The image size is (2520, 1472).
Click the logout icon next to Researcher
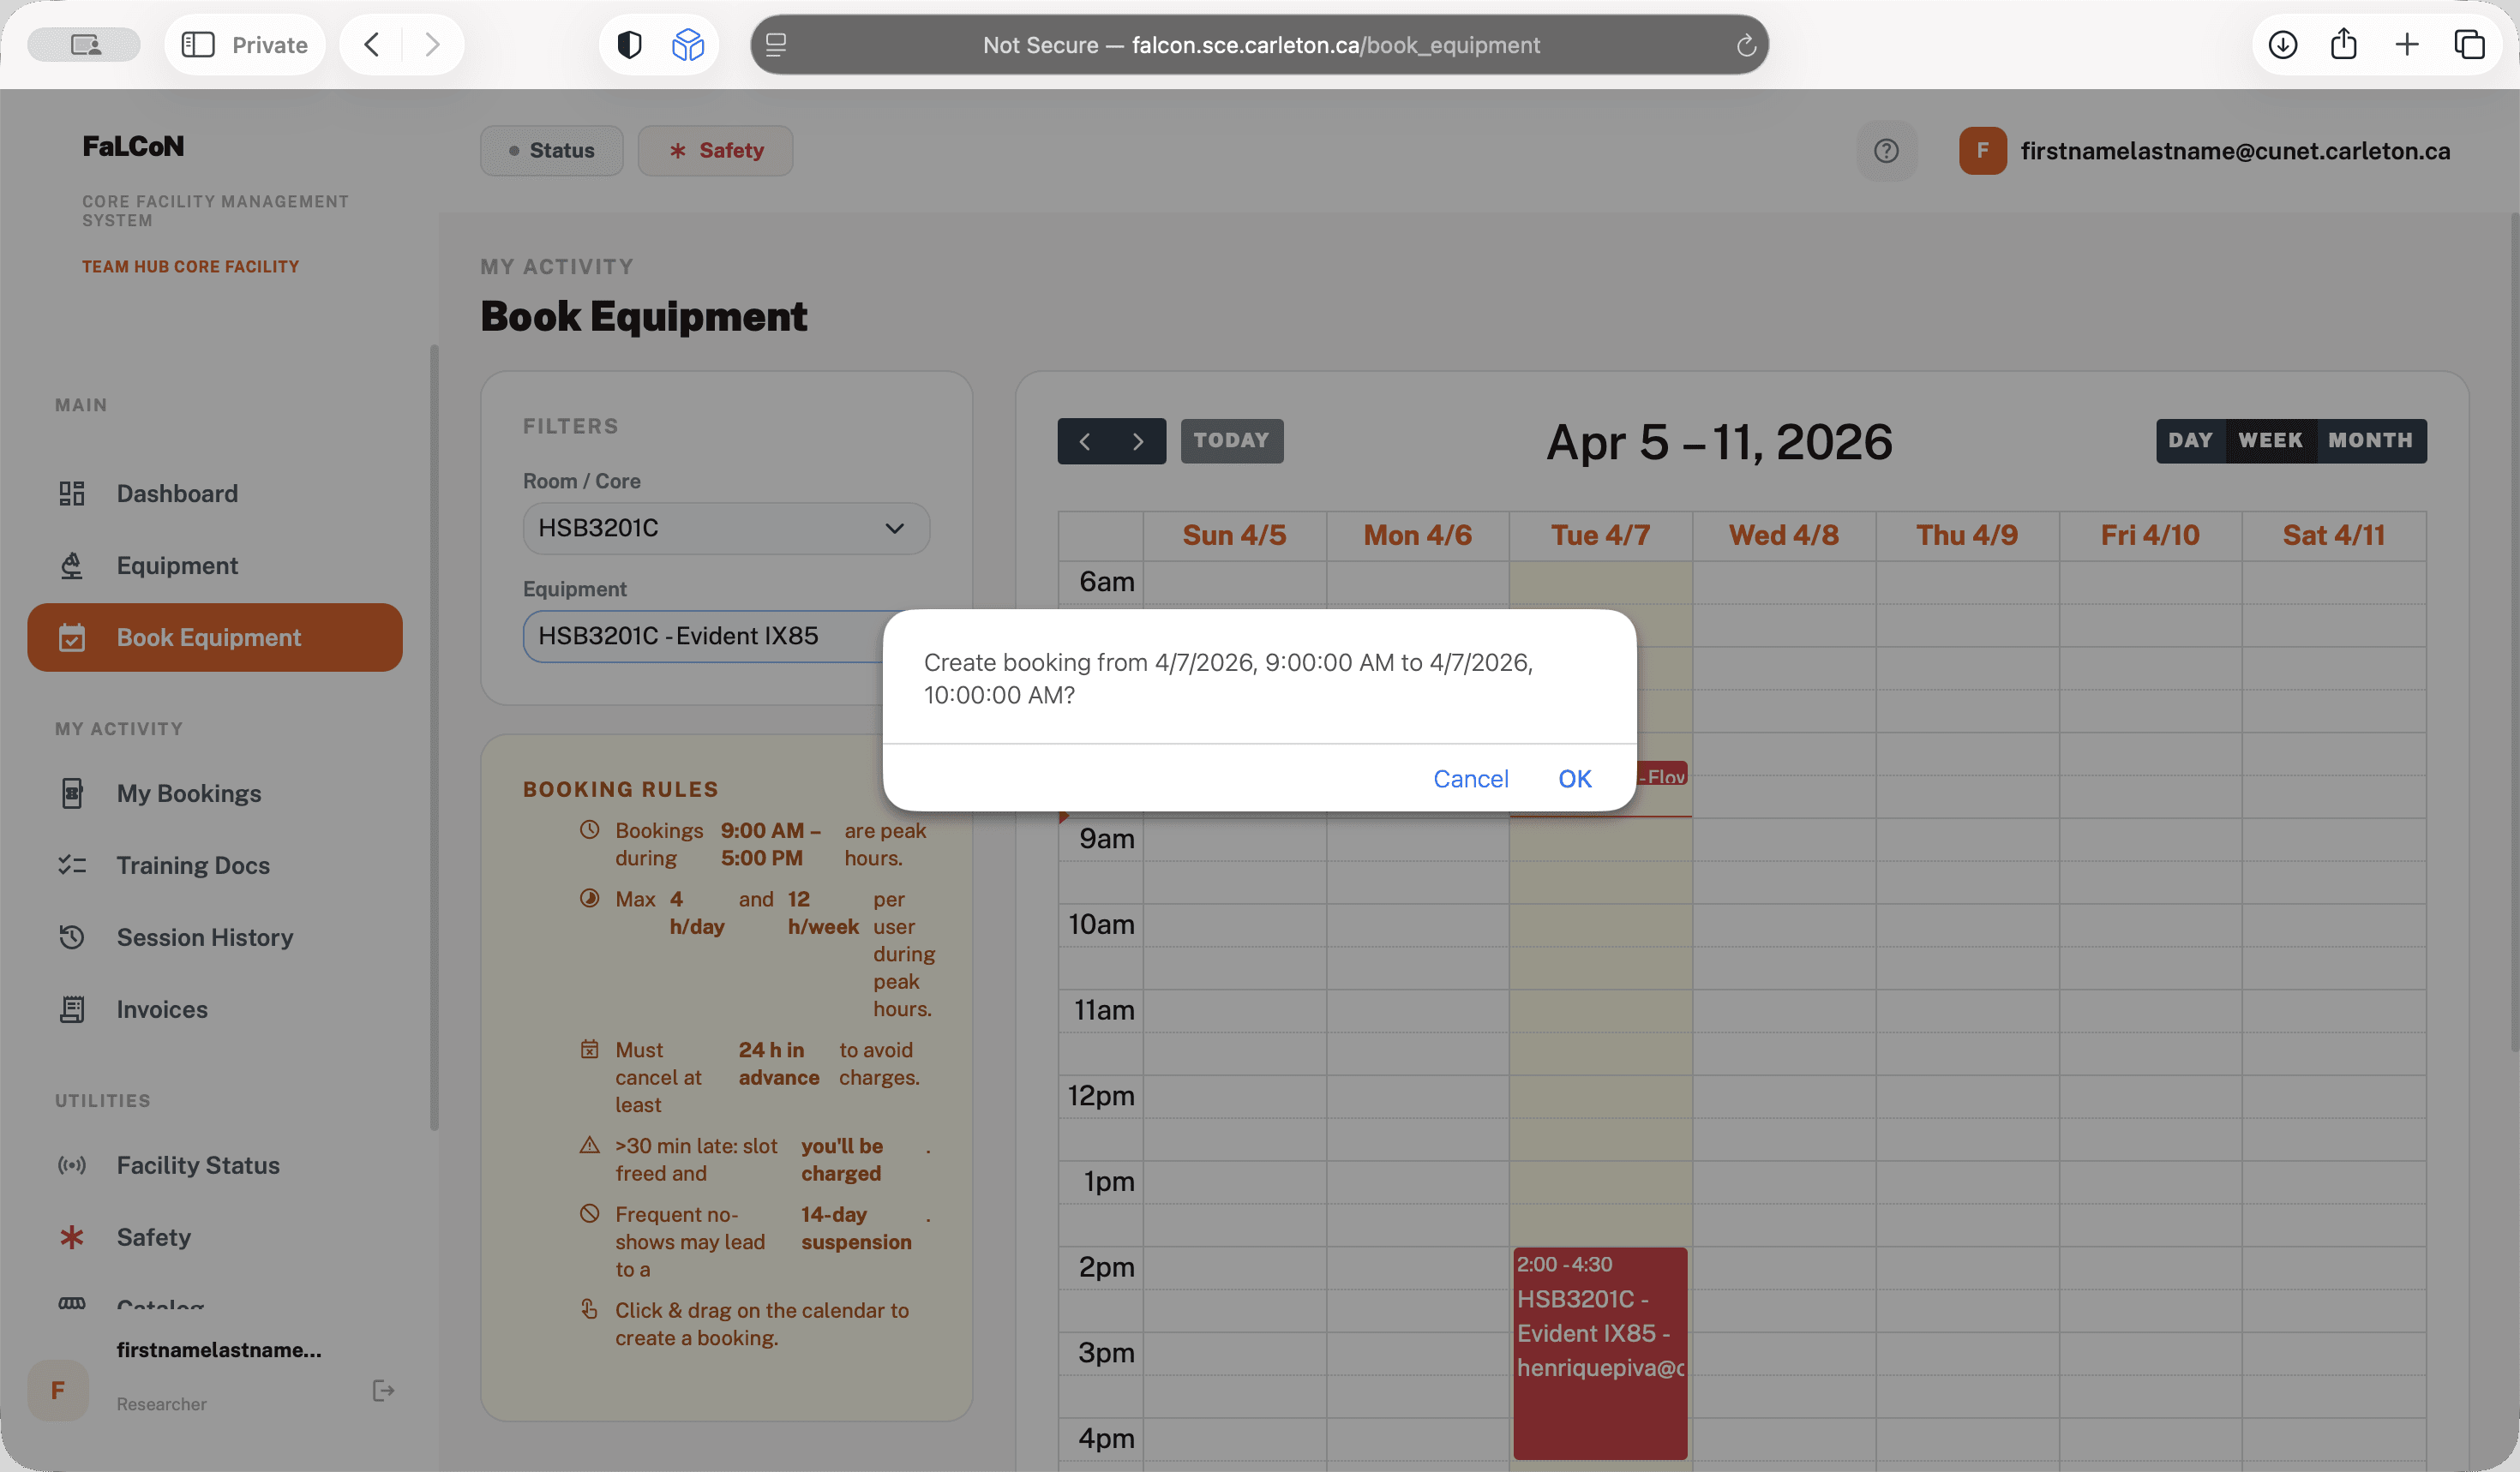tap(384, 1390)
